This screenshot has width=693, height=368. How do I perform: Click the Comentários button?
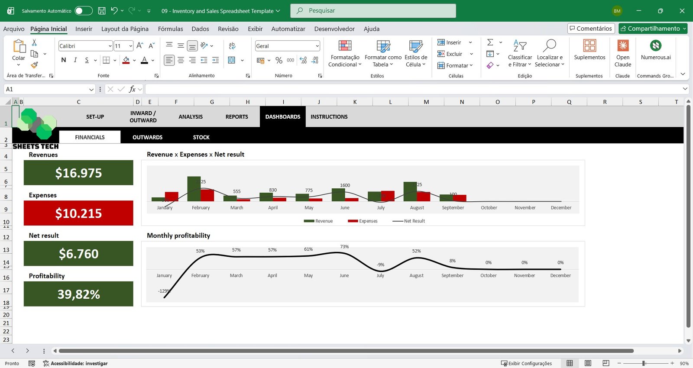point(591,29)
